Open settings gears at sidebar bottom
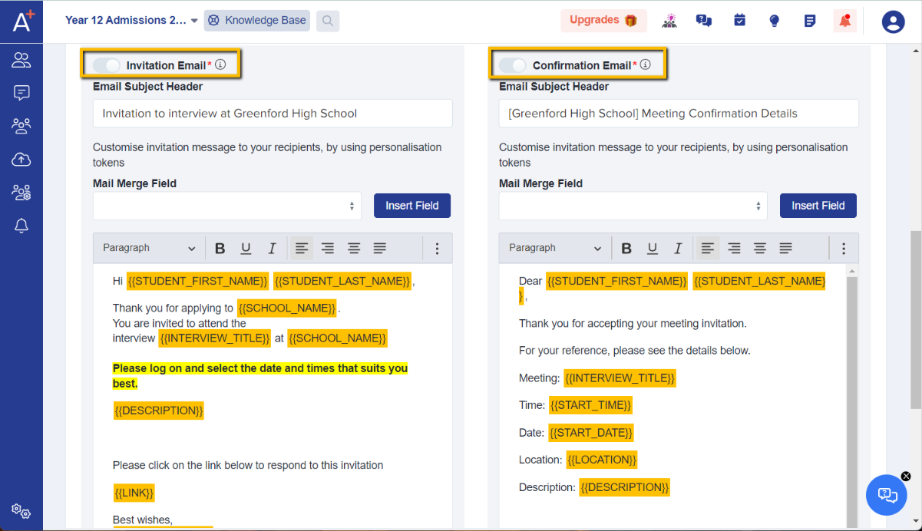Viewport: 922px width, 531px height. (x=21, y=511)
